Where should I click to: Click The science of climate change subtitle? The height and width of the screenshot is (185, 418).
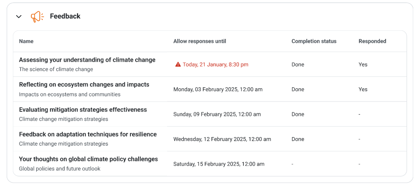click(x=56, y=69)
